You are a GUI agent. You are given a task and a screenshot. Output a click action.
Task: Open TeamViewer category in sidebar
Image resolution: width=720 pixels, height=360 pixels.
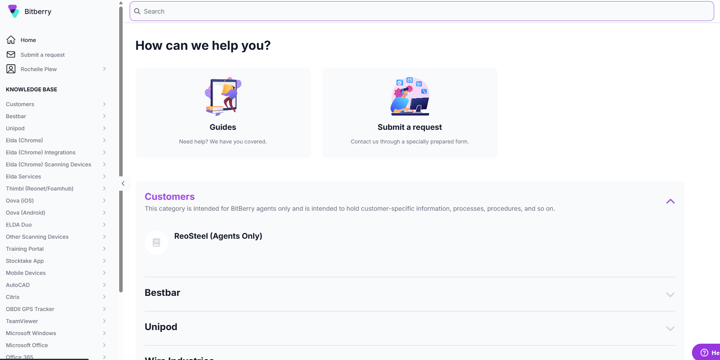[x=22, y=321]
